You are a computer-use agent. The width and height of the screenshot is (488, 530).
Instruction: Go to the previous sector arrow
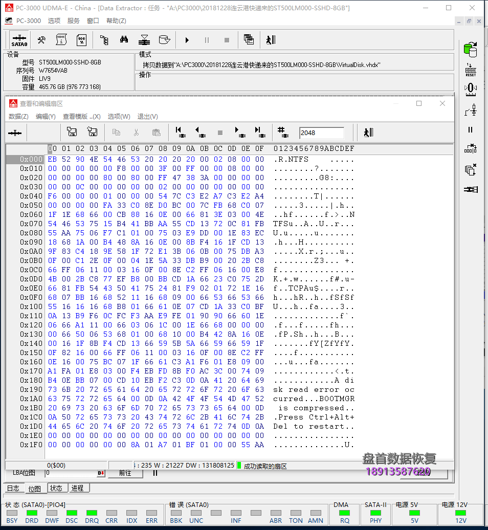click(x=201, y=132)
